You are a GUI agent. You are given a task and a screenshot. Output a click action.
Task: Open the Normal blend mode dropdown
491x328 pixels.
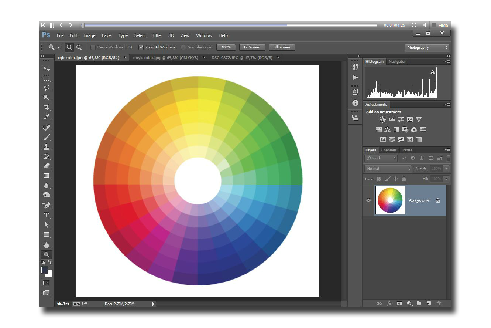(x=388, y=169)
